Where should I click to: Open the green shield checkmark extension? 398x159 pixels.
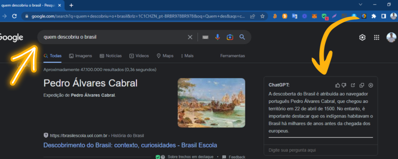[325, 16]
